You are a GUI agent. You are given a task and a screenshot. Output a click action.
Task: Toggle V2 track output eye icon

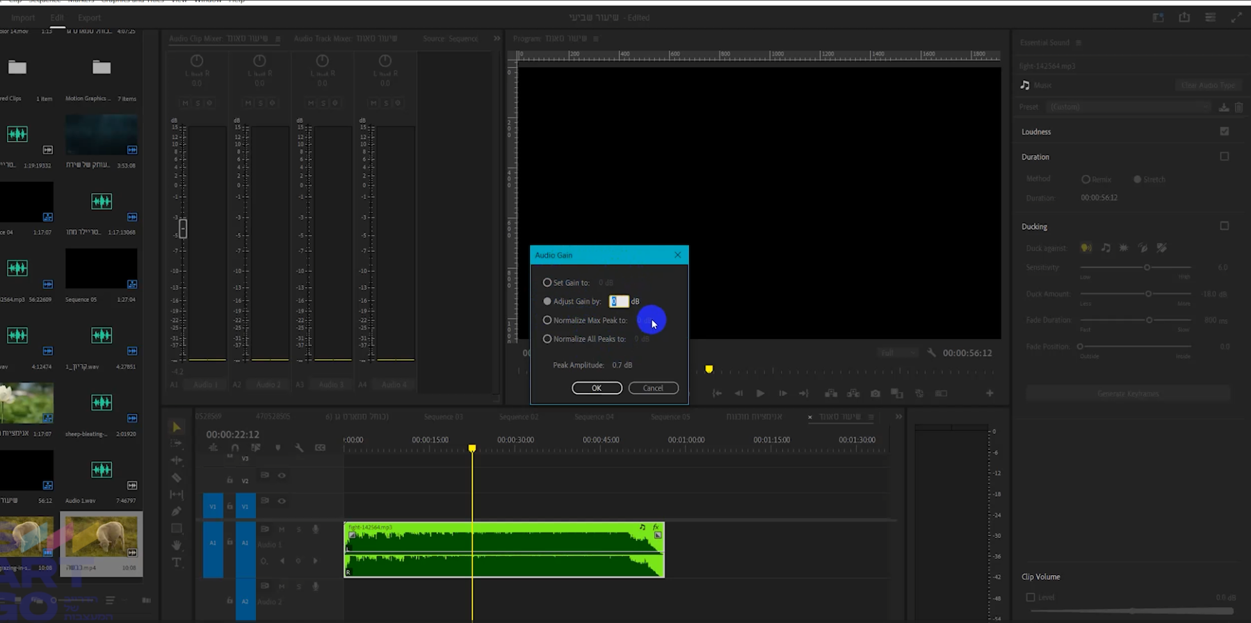coord(282,476)
